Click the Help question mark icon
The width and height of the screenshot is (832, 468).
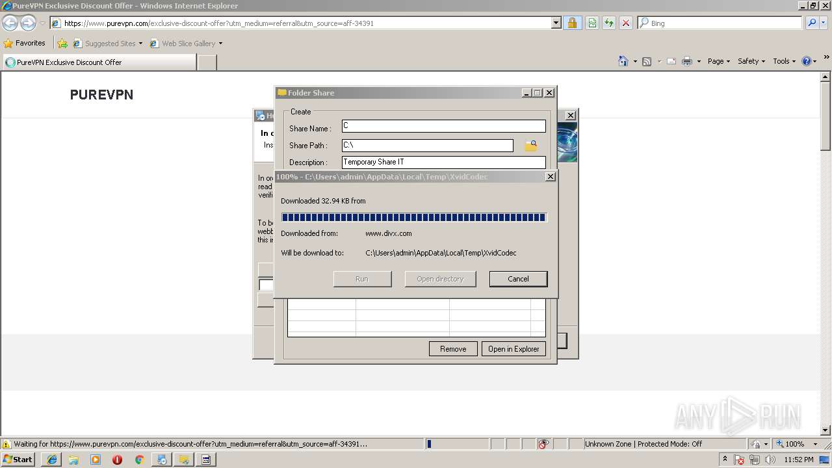[807, 61]
